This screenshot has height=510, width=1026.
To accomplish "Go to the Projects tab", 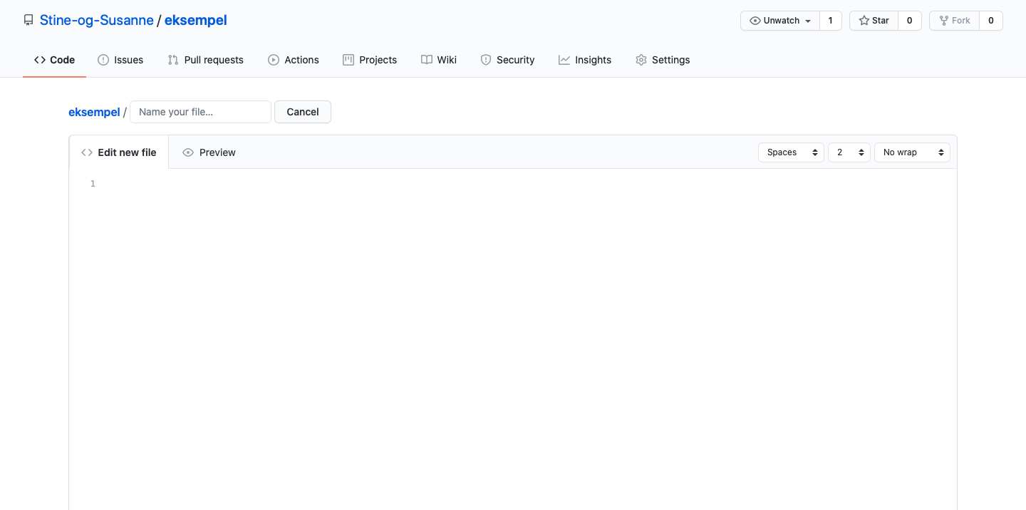I will pos(370,60).
